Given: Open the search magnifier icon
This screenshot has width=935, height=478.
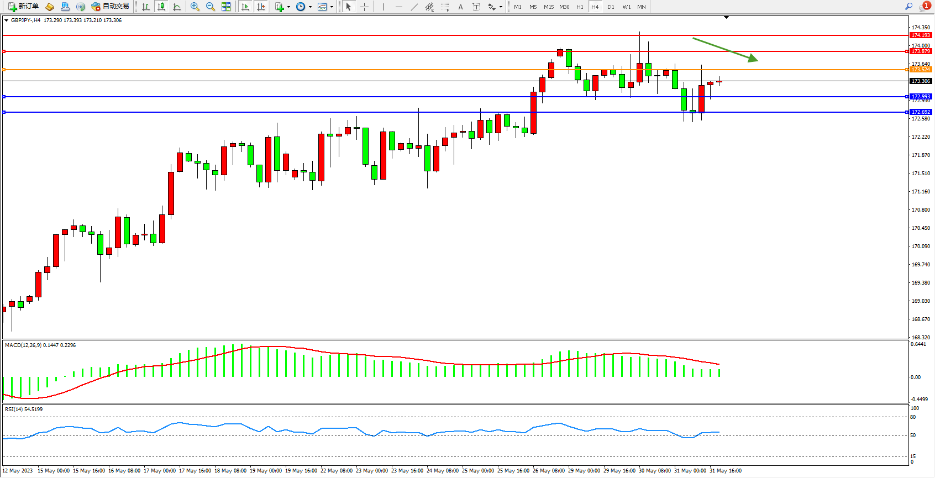Looking at the screenshot, I should (908, 7).
